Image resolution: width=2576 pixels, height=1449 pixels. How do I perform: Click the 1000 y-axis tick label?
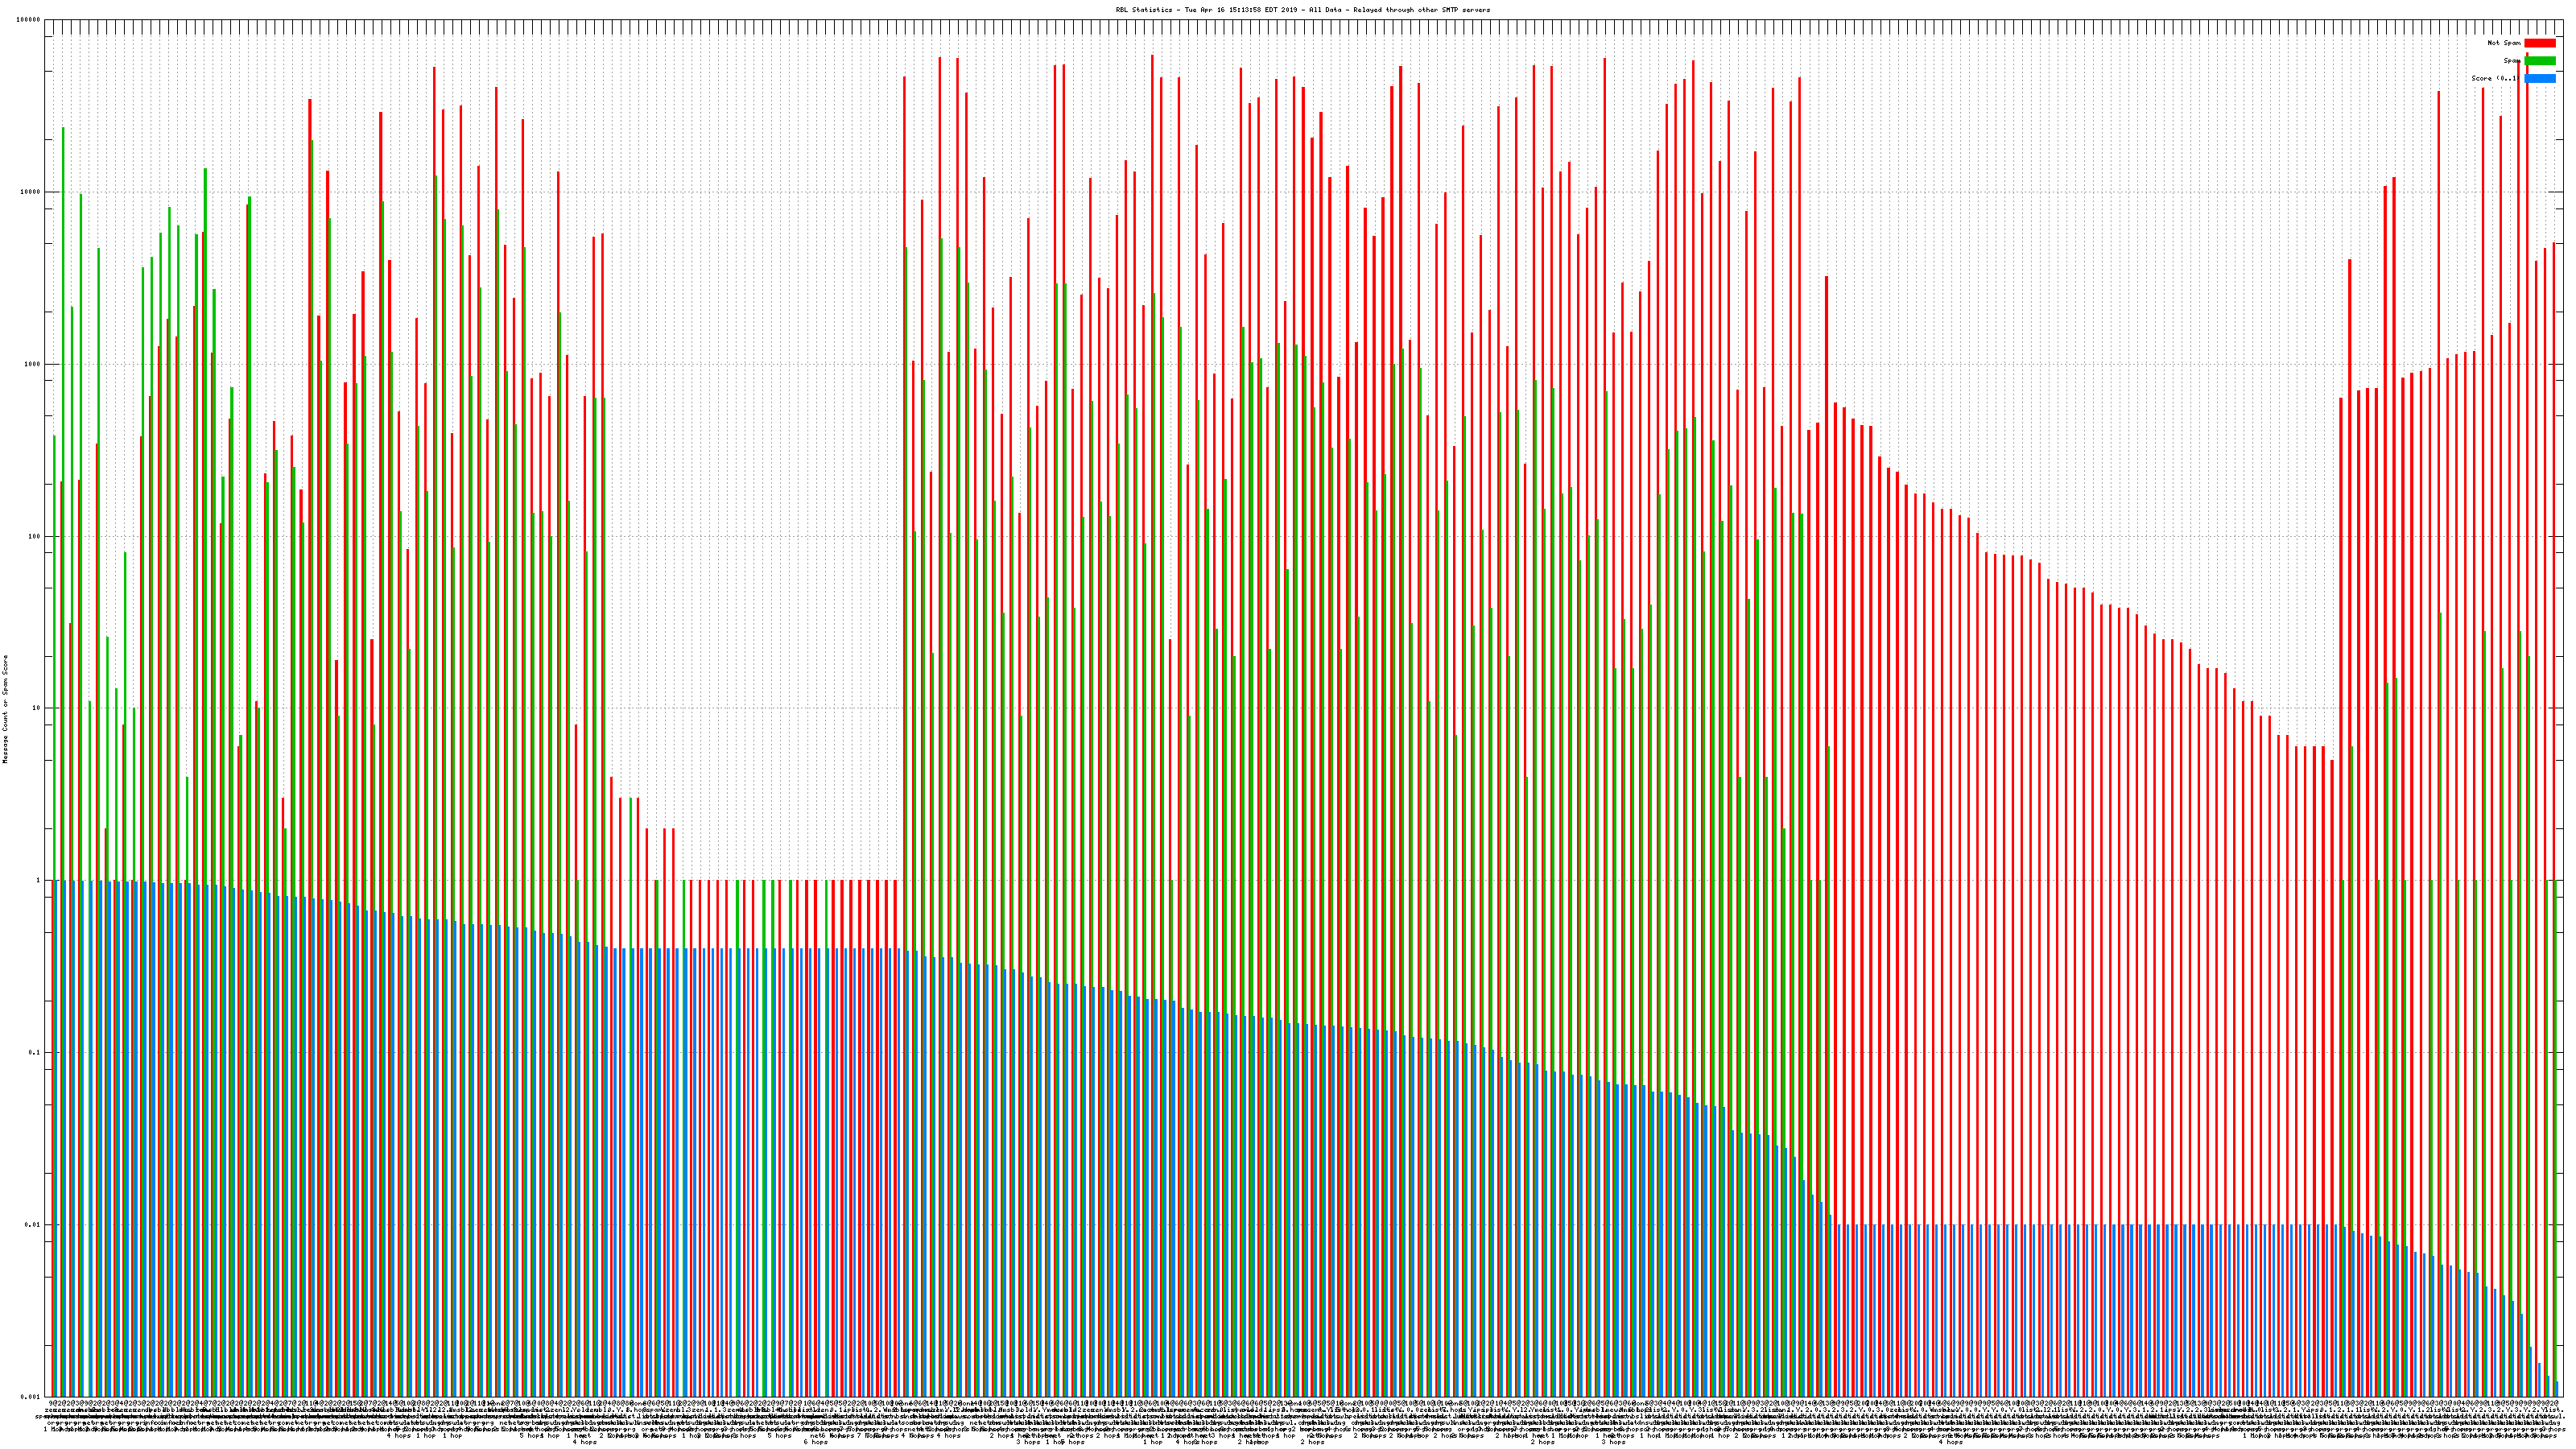[x=33, y=364]
